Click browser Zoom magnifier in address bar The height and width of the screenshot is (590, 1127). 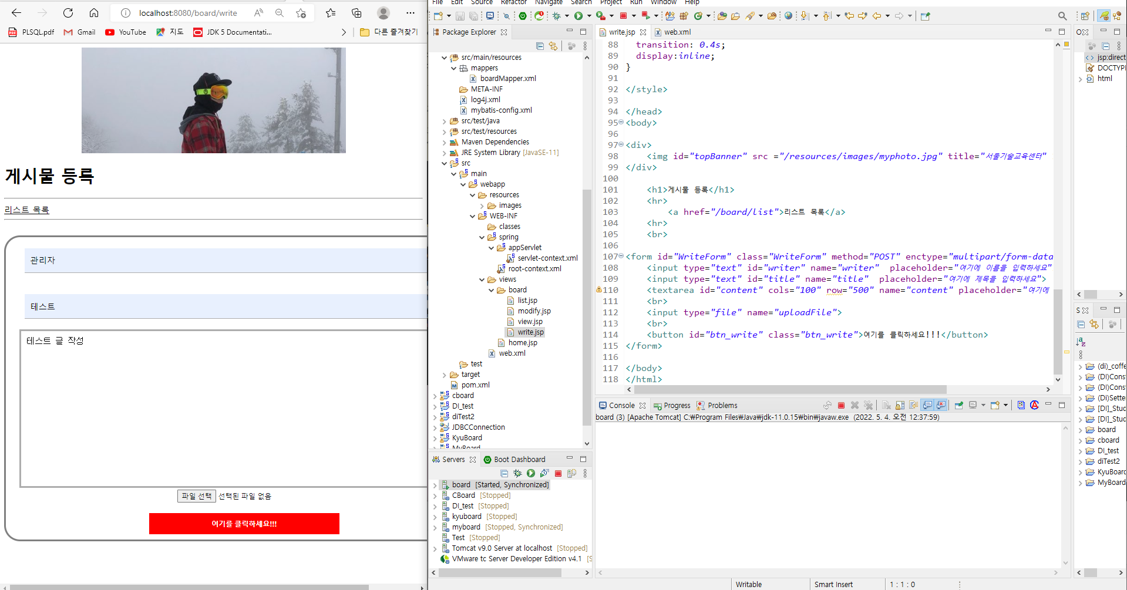(280, 13)
